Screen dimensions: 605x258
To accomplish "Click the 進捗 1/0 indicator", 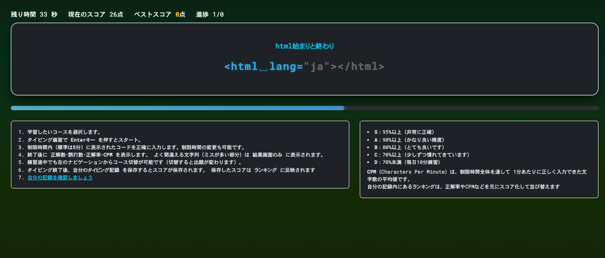I will (210, 14).
